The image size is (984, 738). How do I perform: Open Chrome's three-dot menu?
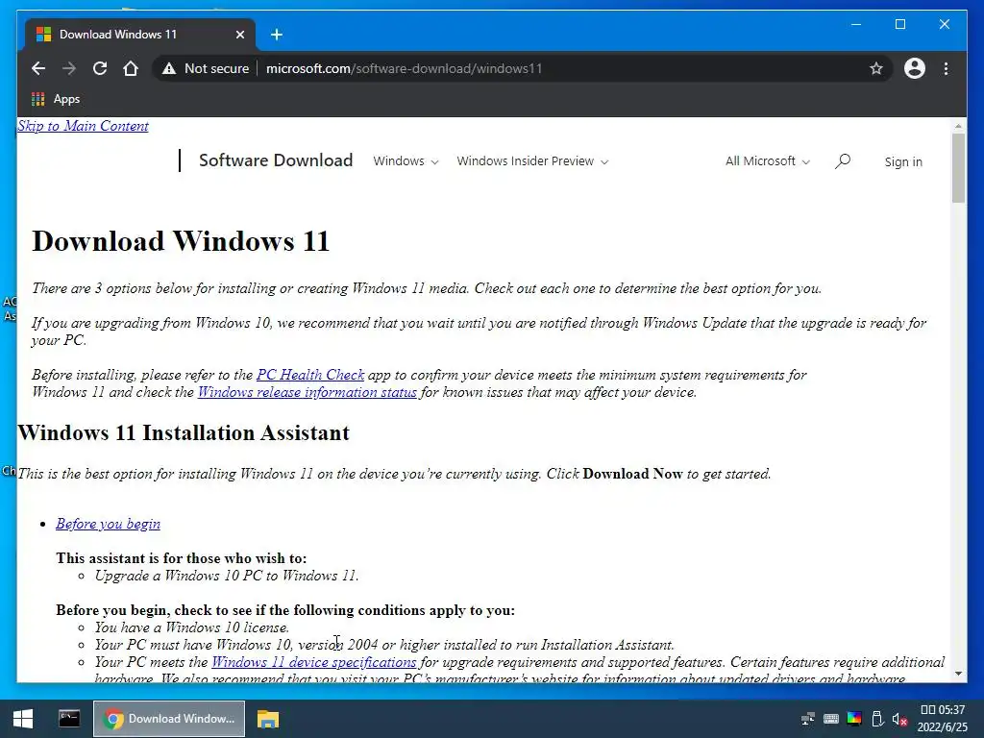coord(946,68)
